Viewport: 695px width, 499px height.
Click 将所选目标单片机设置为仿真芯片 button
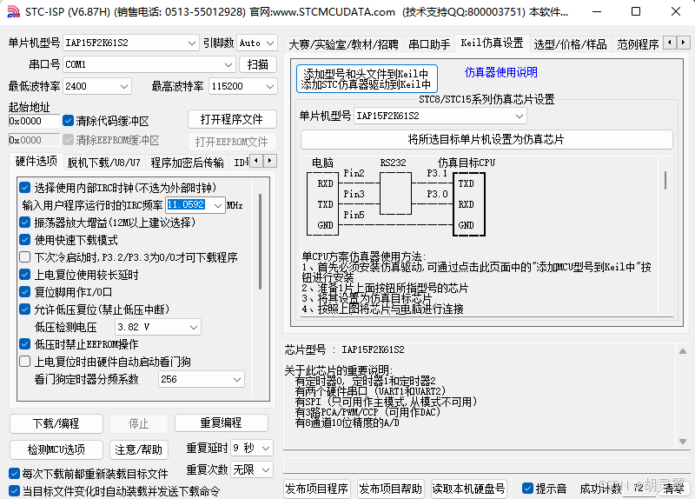click(x=486, y=140)
